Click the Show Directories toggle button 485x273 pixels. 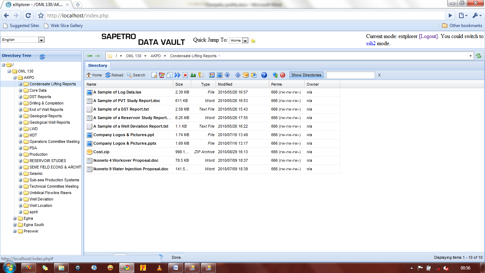[306, 75]
